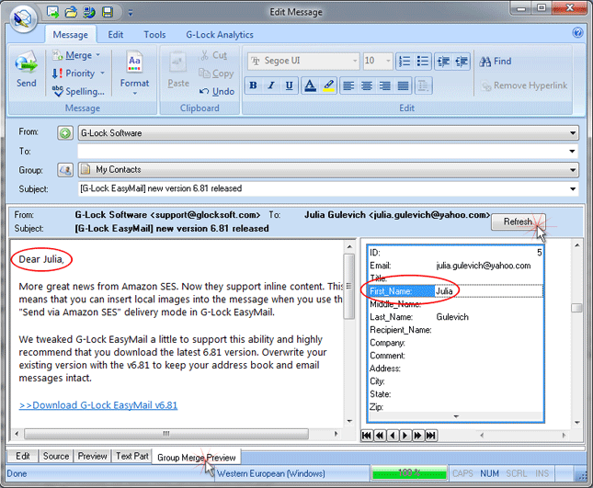Viewport: 593px width, 488px height.
Task: Justify the text
Action: point(404,85)
